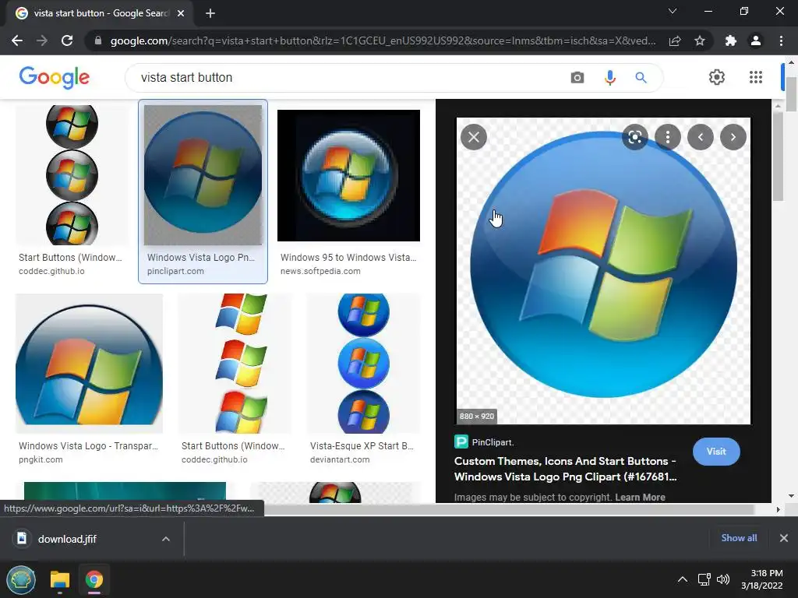The height and width of the screenshot is (598, 798).
Task: Click the browser forward arrow
Action: (42, 40)
